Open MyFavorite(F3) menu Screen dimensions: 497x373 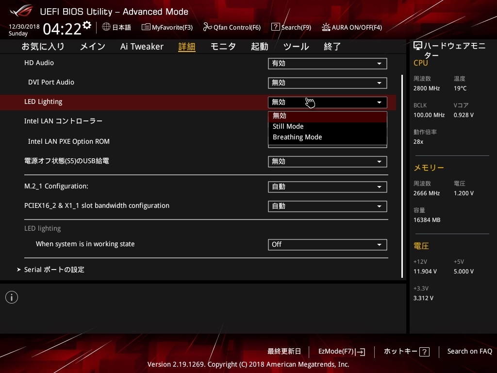[x=167, y=27]
